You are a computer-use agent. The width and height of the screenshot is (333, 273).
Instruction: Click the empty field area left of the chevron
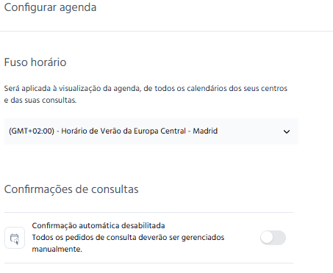click(250, 131)
